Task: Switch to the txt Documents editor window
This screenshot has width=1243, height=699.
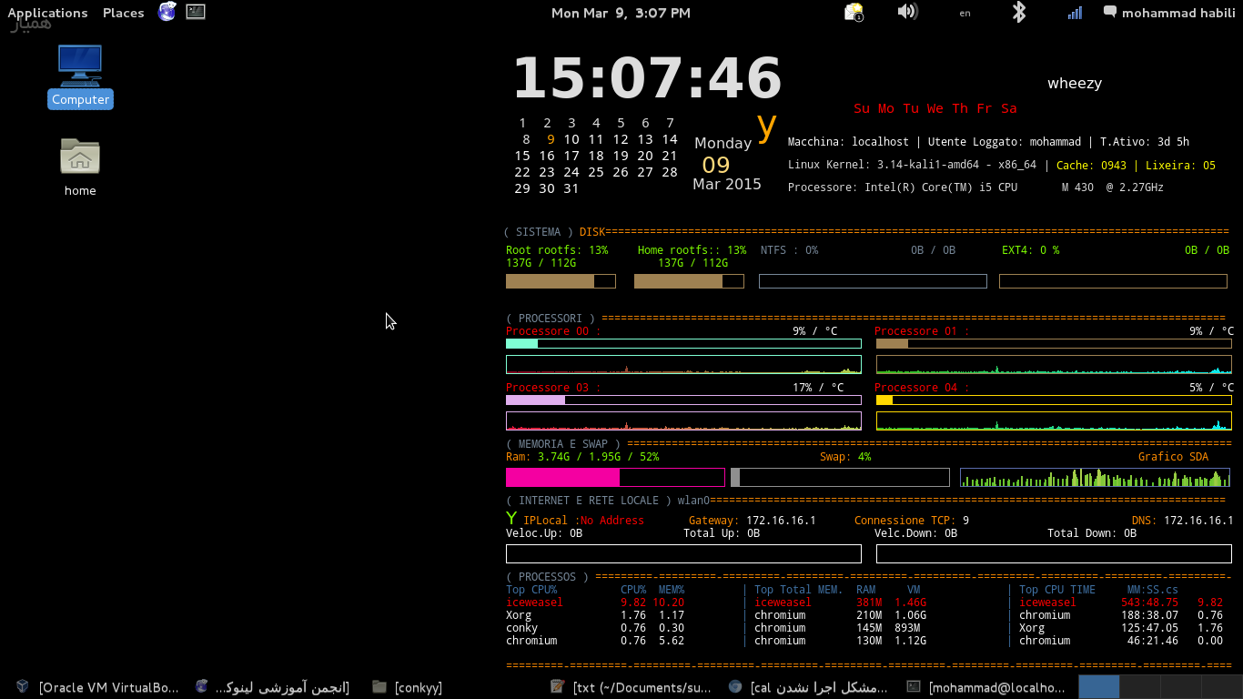Action: click(632, 687)
